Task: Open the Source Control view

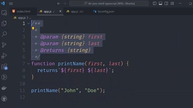Action: [x=4, y=45]
